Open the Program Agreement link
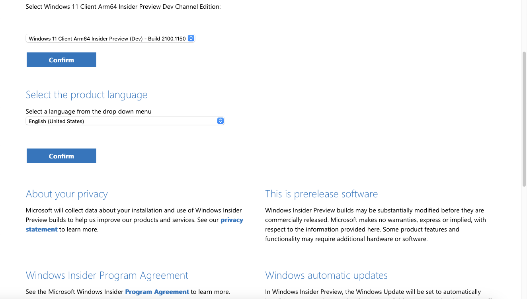 coord(157,292)
